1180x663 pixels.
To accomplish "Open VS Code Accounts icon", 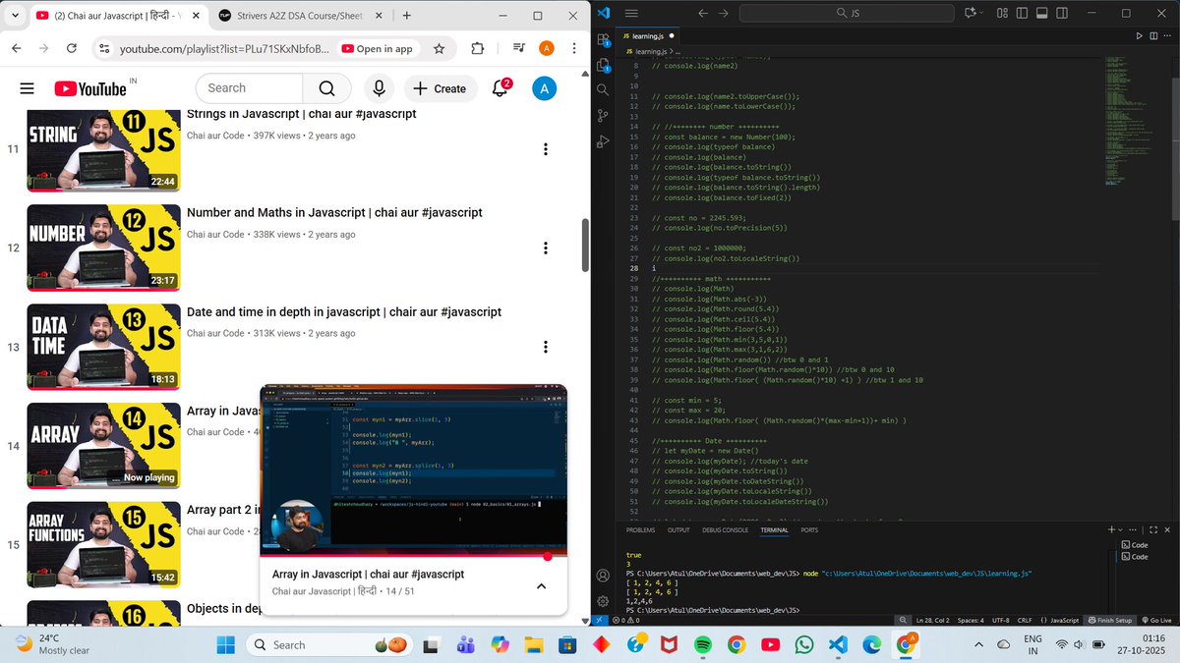I will click(x=603, y=576).
